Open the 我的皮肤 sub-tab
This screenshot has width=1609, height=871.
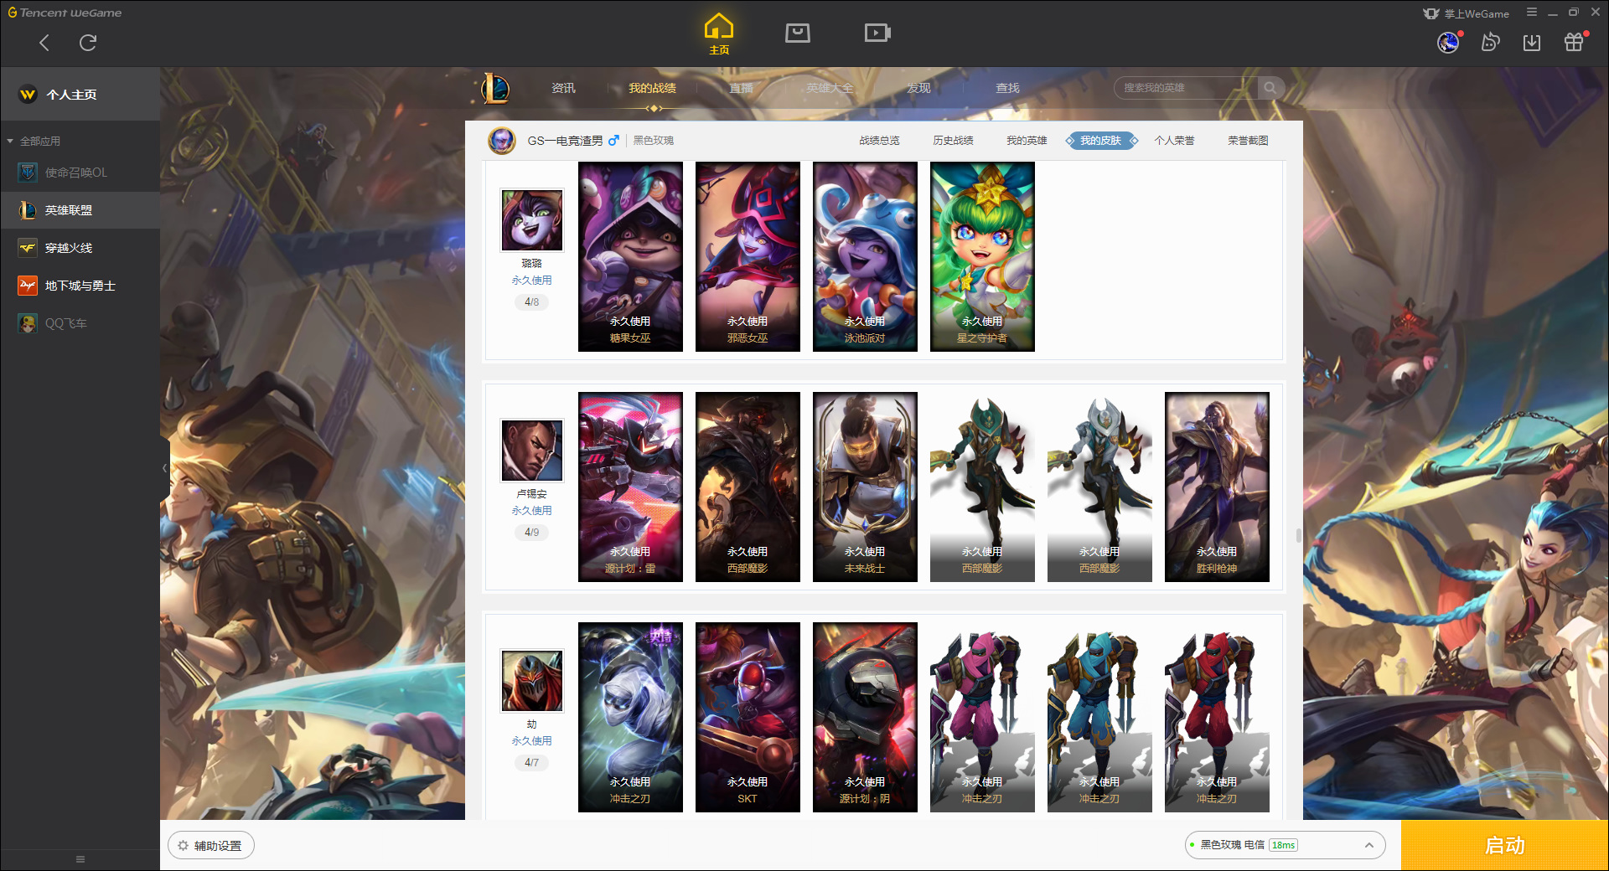[x=1100, y=141]
